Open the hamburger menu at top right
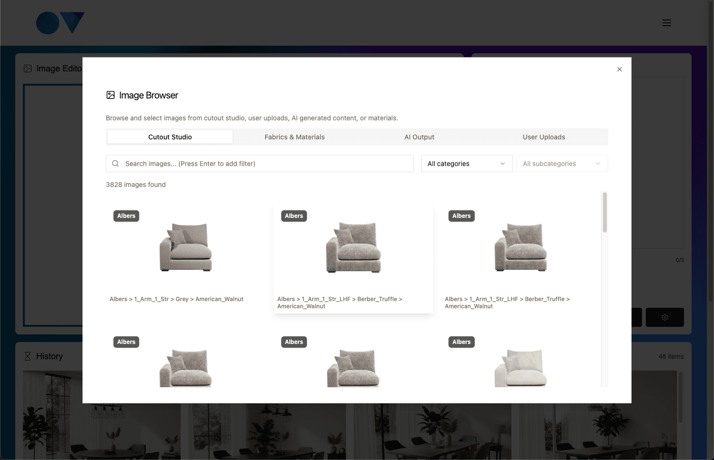The image size is (714, 460). tap(666, 22)
